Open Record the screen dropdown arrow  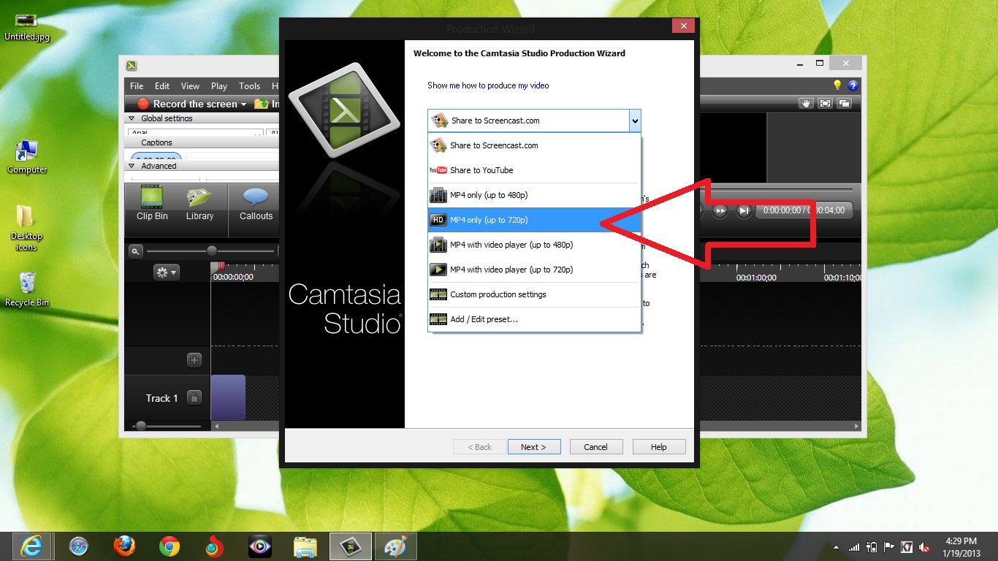tap(243, 104)
